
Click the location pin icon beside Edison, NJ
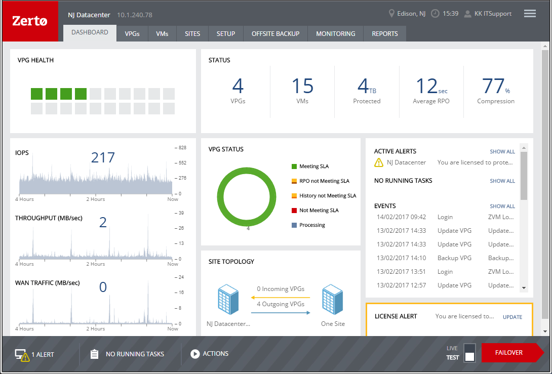pos(391,14)
